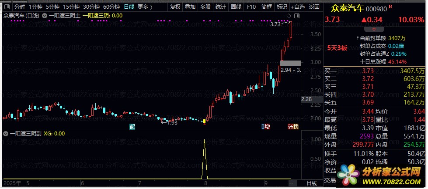Switch to 分时 intraday view
The width and height of the screenshot is (428, 189).
[x=19, y=7]
